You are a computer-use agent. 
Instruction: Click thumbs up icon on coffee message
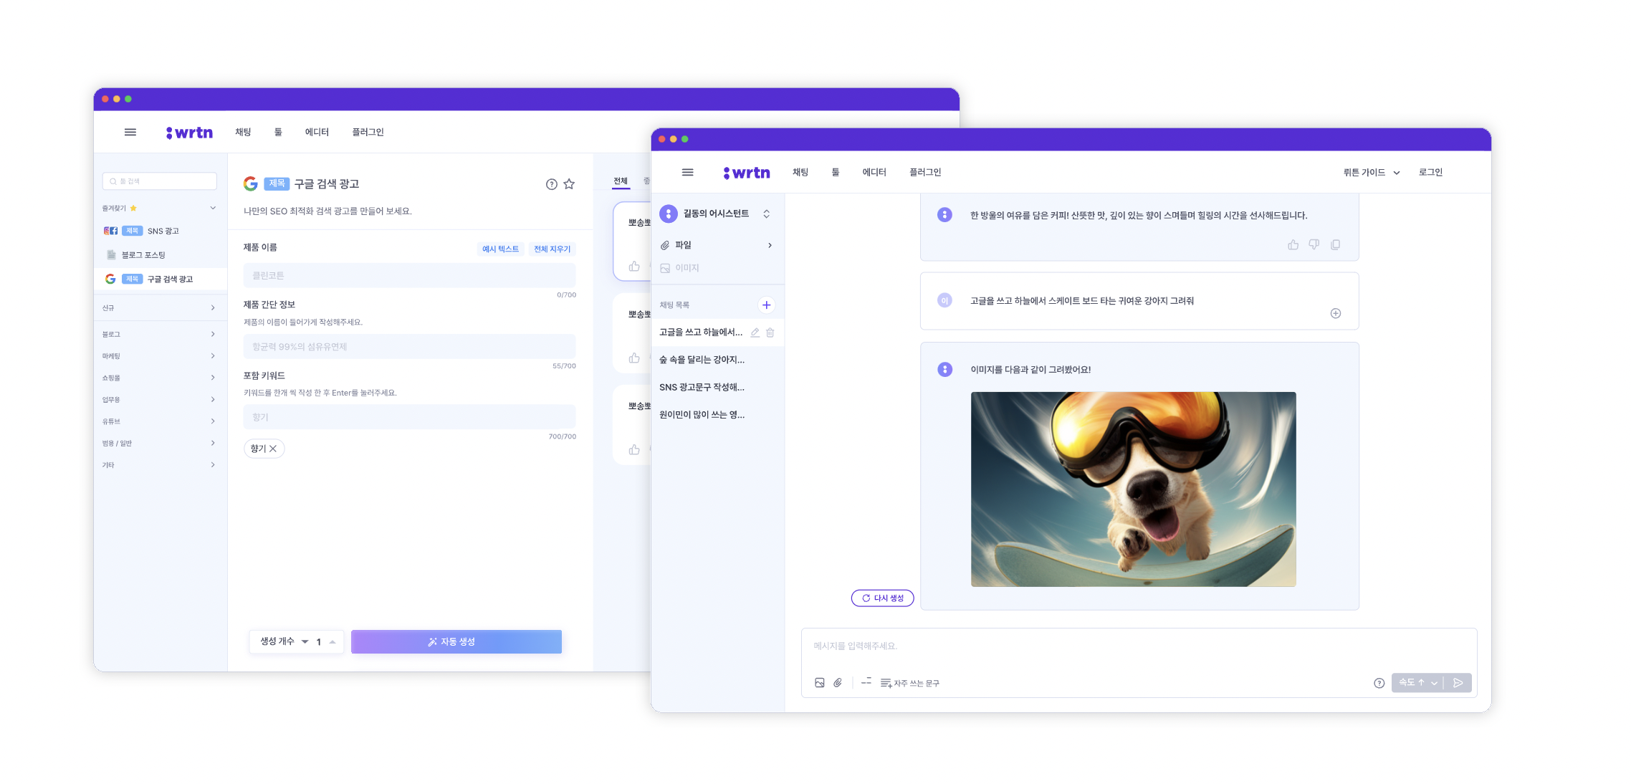(1293, 245)
